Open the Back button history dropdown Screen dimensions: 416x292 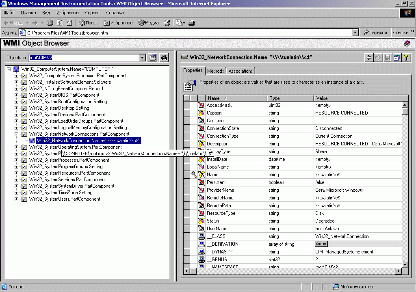27,23
